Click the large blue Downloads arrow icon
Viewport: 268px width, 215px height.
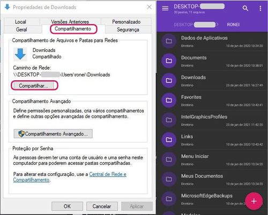tap(20, 54)
